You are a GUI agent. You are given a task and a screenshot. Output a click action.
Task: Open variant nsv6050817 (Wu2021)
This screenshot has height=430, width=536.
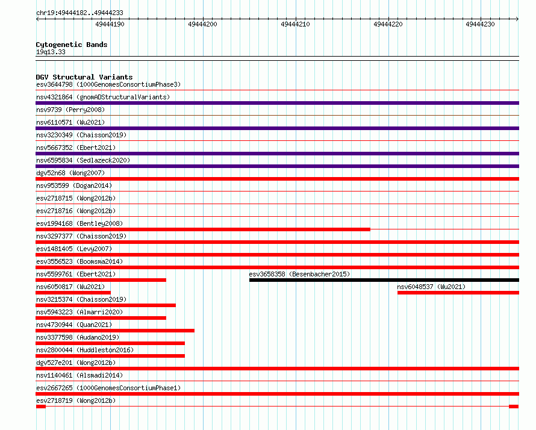70,287
